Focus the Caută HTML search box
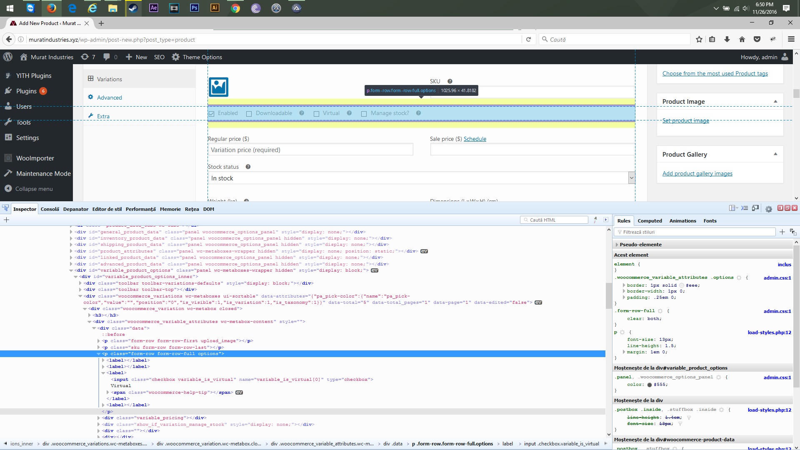Screen dimensions: 800x450 pyautogui.click(x=554, y=220)
